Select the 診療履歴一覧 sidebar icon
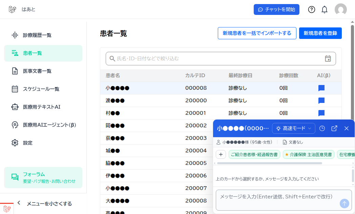 [14, 35]
